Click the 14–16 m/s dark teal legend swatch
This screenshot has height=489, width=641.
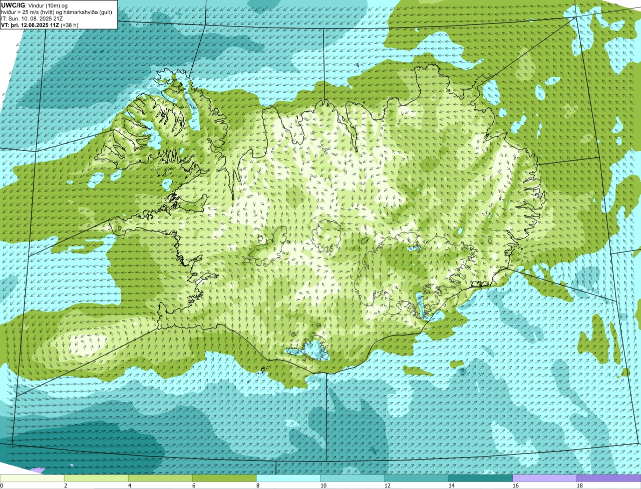(481, 478)
